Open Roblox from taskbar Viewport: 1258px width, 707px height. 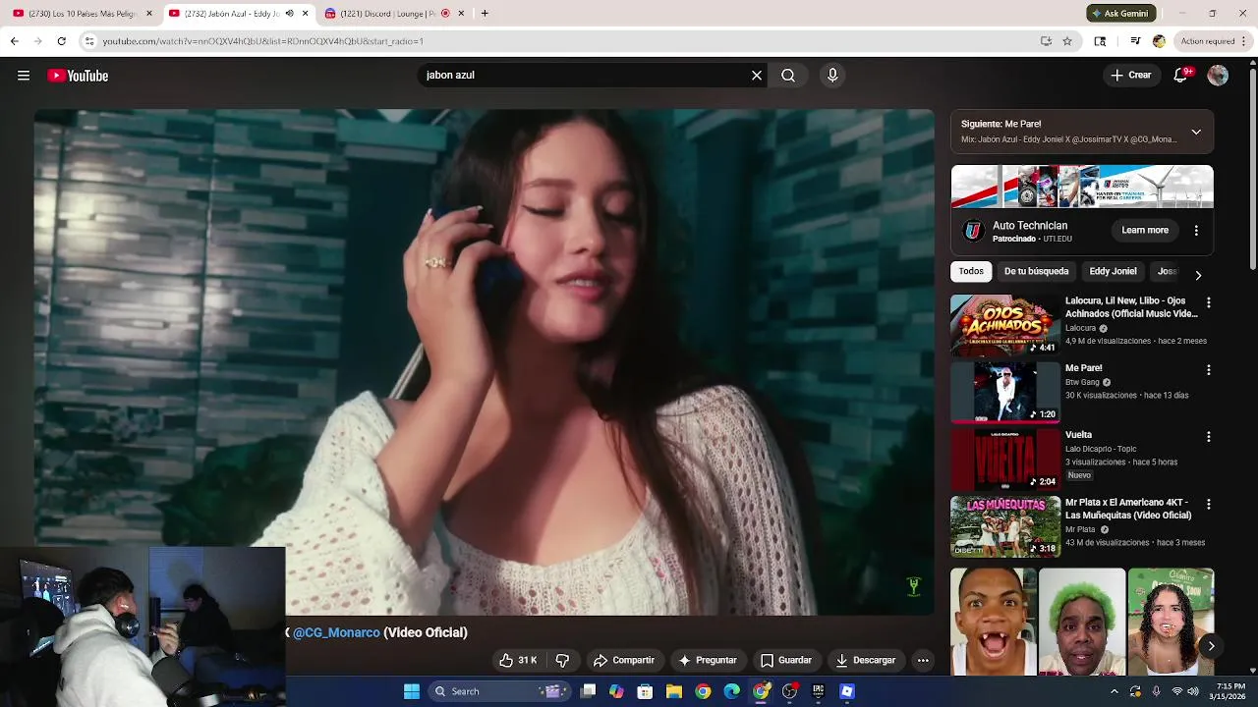[x=847, y=691]
